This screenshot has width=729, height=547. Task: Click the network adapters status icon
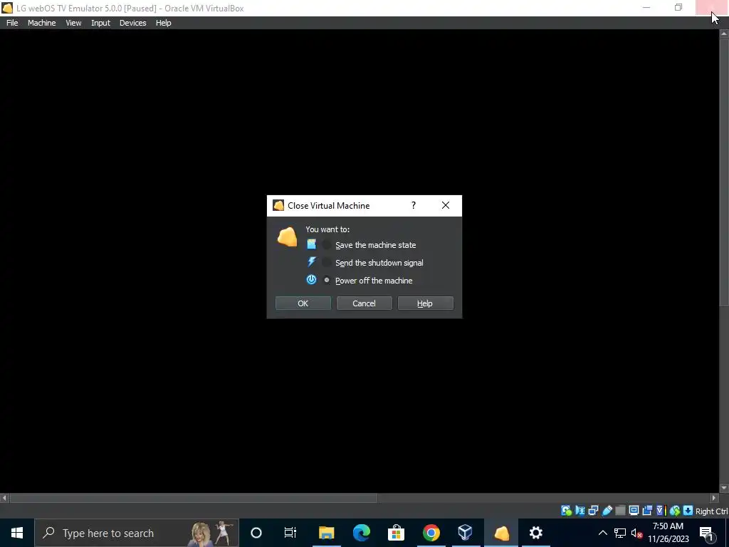click(x=593, y=511)
